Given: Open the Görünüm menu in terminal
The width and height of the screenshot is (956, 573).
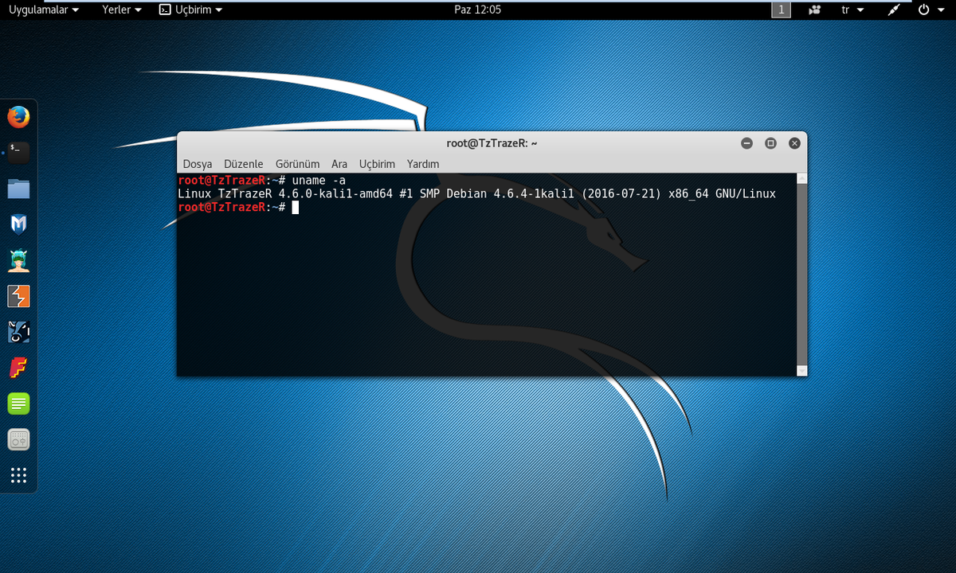Looking at the screenshot, I should pyautogui.click(x=298, y=164).
